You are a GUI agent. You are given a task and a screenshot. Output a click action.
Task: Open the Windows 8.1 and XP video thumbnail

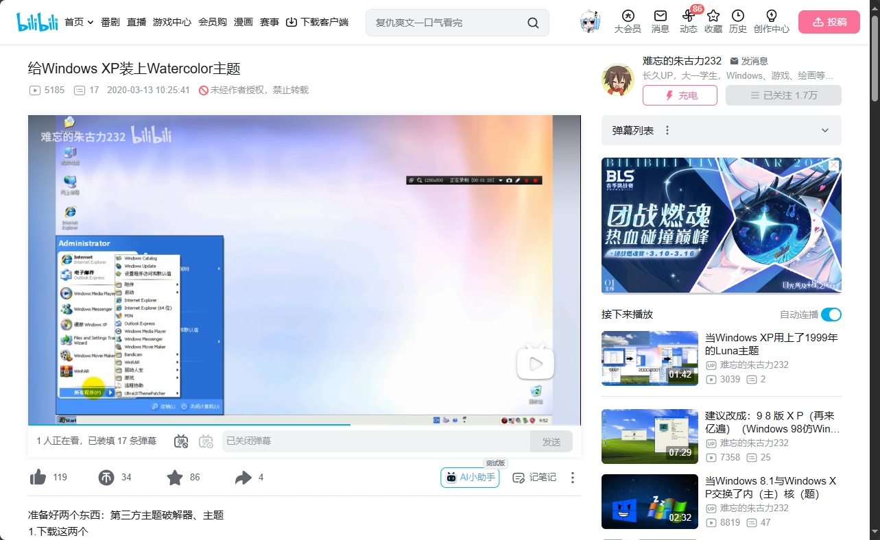(650, 502)
